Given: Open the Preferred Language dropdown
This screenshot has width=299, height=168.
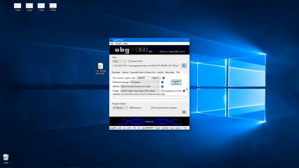Looking at the screenshot, I should tap(145, 82).
